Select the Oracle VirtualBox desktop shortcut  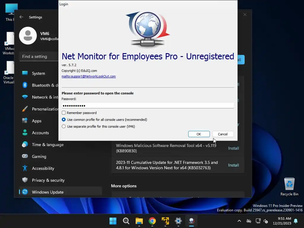pyautogui.click(x=9, y=72)
